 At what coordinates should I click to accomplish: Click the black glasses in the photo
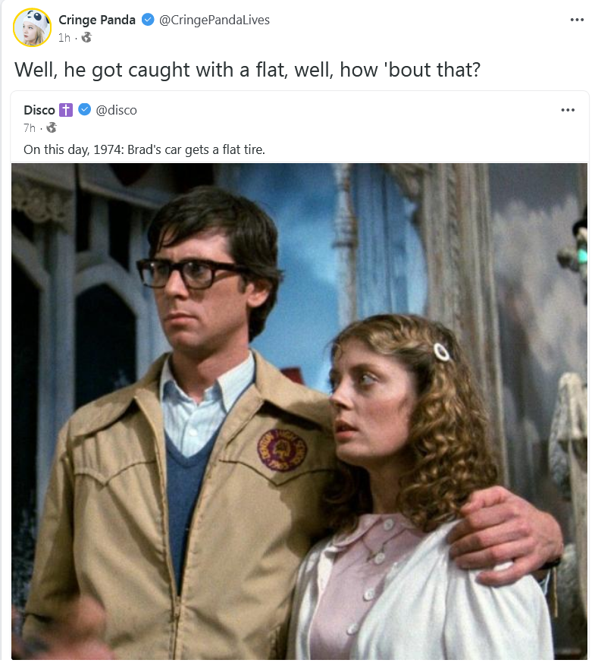tap(193, 274)
